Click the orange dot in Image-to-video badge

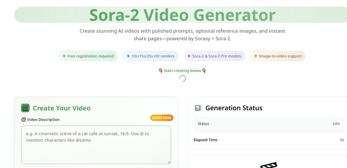tap(256, 56)
